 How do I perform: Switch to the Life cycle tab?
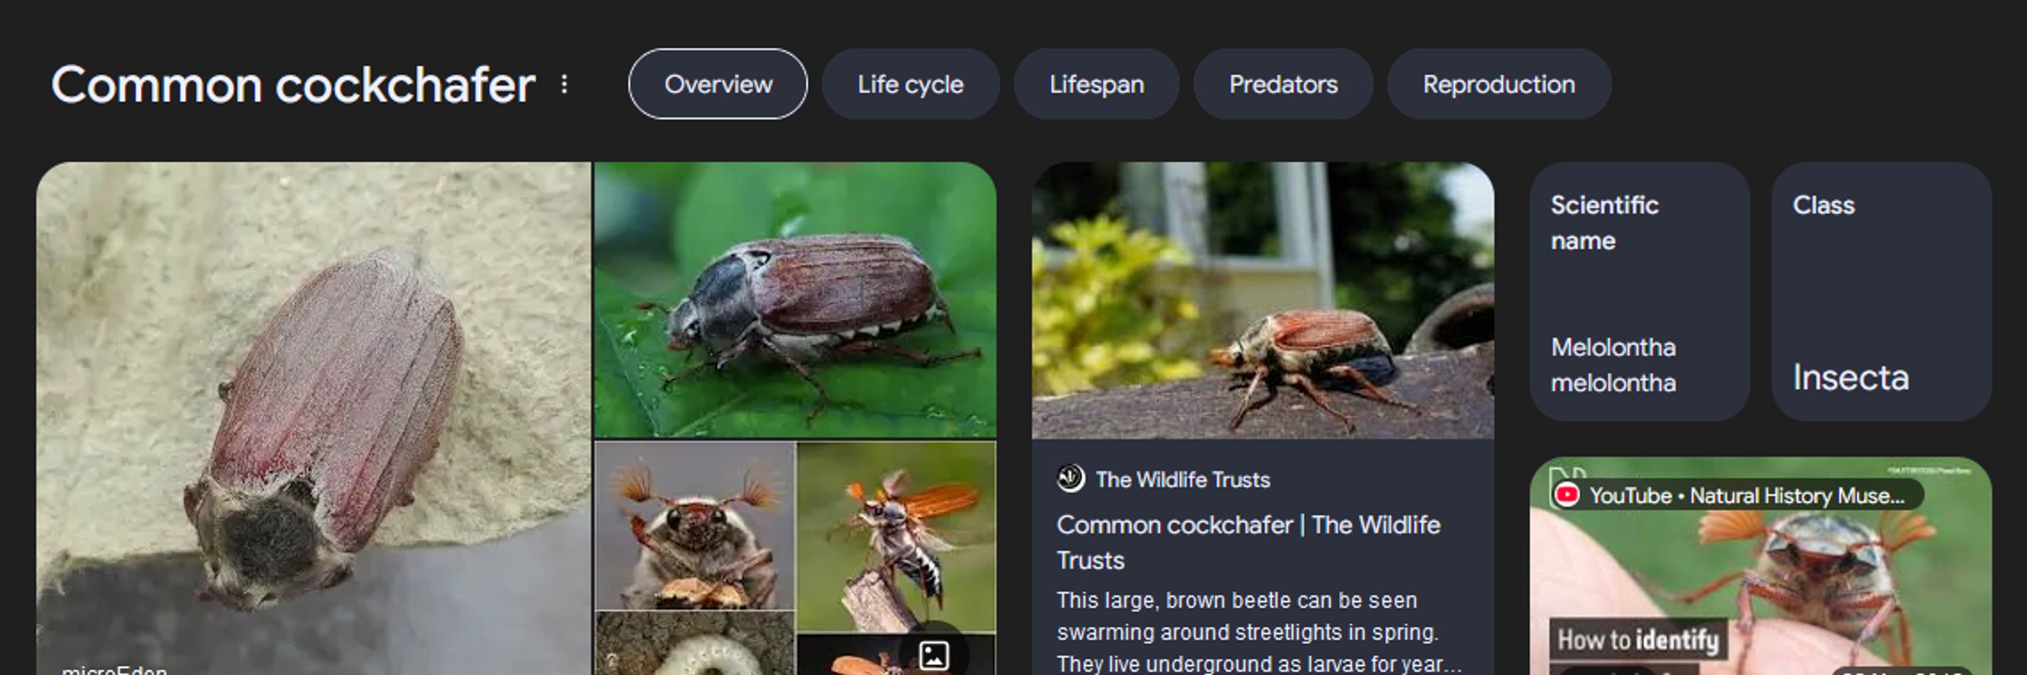[910, 84]
